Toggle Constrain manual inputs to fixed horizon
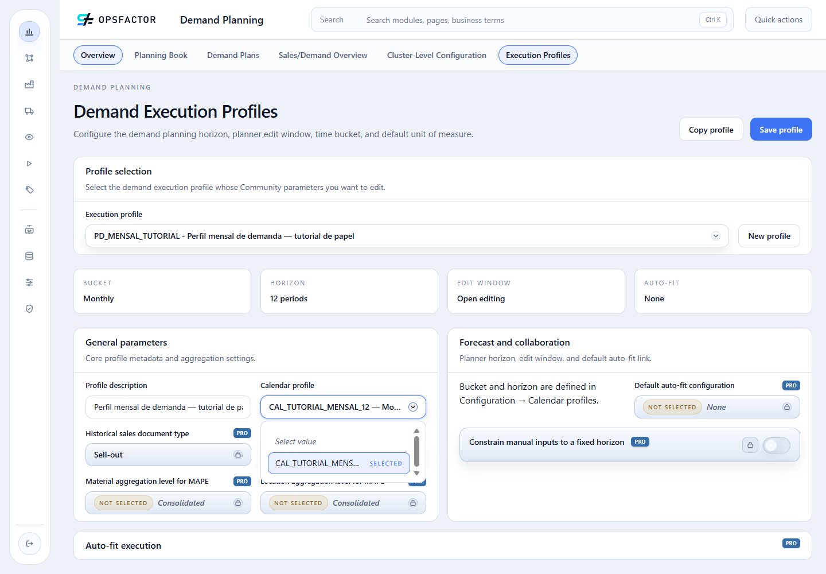 tap(777, 445)
